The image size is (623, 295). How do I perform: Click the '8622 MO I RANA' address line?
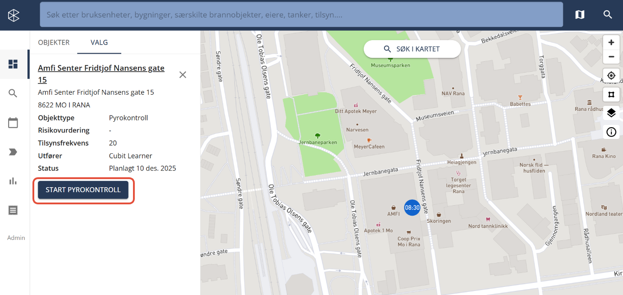tap(64, 105)
